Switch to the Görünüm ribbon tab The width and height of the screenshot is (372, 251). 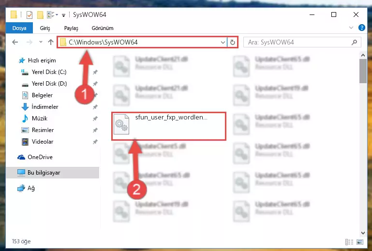pyautogui.click(x=103, y=28)
